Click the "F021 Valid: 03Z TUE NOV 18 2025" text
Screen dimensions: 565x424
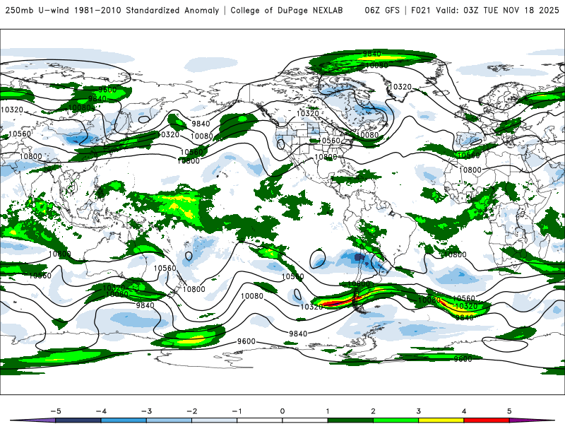pos(484,10)
